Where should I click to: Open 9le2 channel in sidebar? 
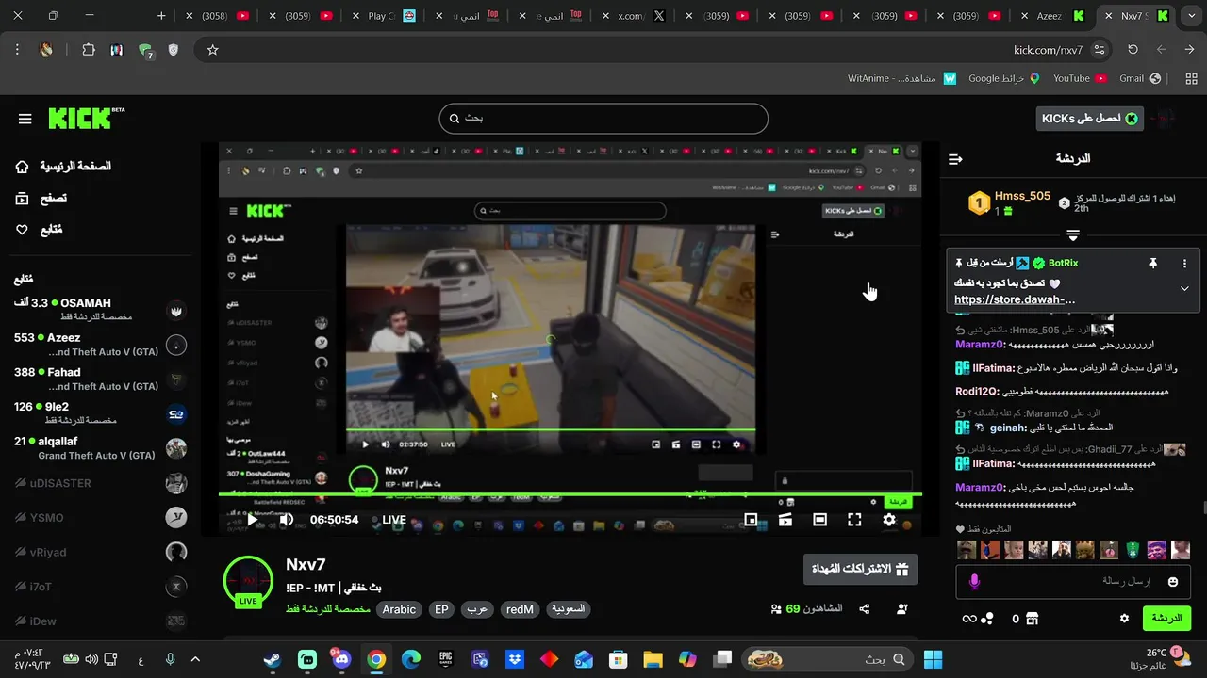pos(99,413)
